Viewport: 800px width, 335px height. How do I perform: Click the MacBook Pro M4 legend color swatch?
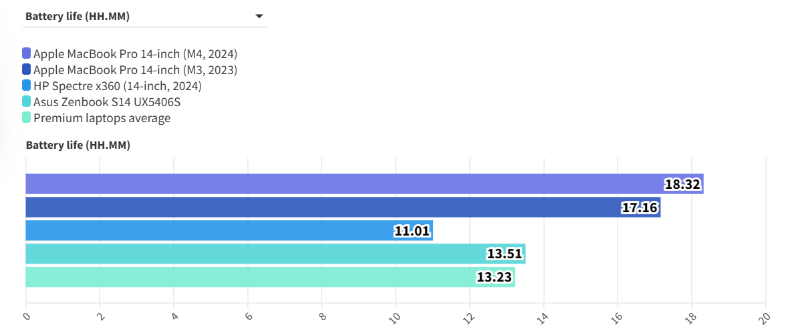tap(27, 53)
